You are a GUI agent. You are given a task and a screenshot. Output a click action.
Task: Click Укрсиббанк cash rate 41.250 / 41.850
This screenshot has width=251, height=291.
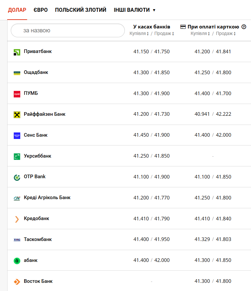pos(152,156)
